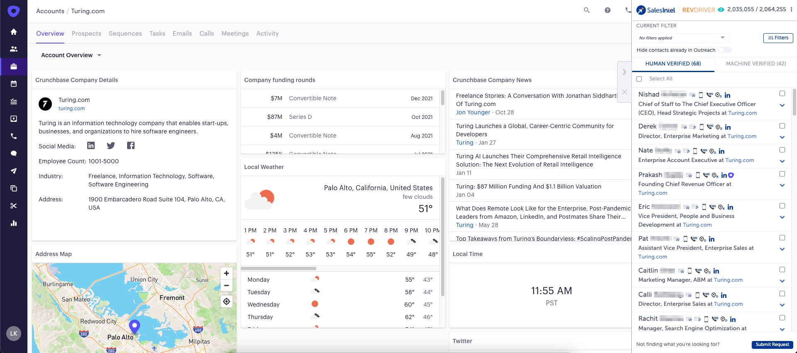The width and height of the screenshot is (797, 353).
Task: Click the Submit Request button
Action: click(x=772, y=345)
